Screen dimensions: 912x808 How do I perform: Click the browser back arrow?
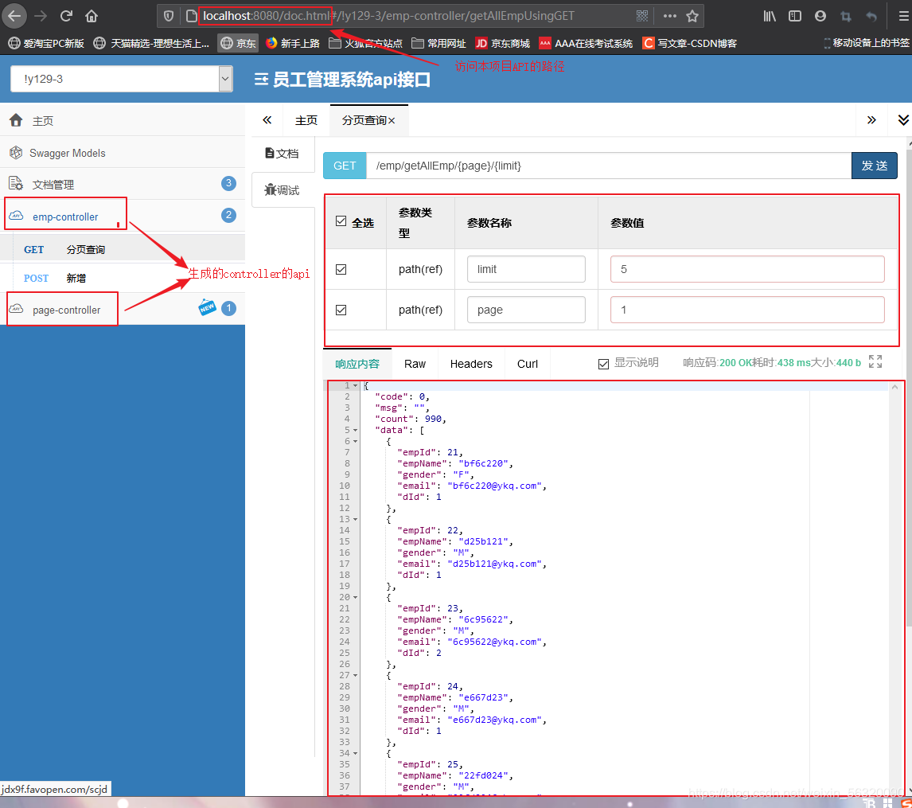pyautogui.click(x=14, y=16)
